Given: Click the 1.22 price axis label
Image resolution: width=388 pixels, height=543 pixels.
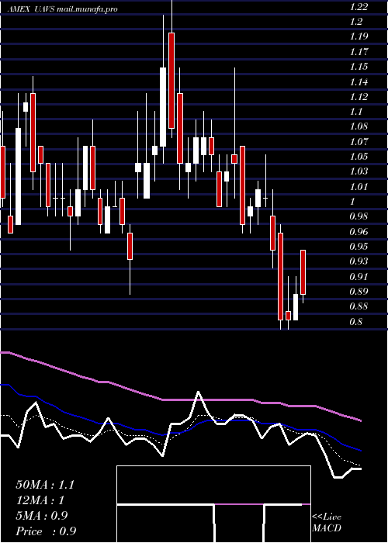Looking at the screenshot, I should coord(359,6).
